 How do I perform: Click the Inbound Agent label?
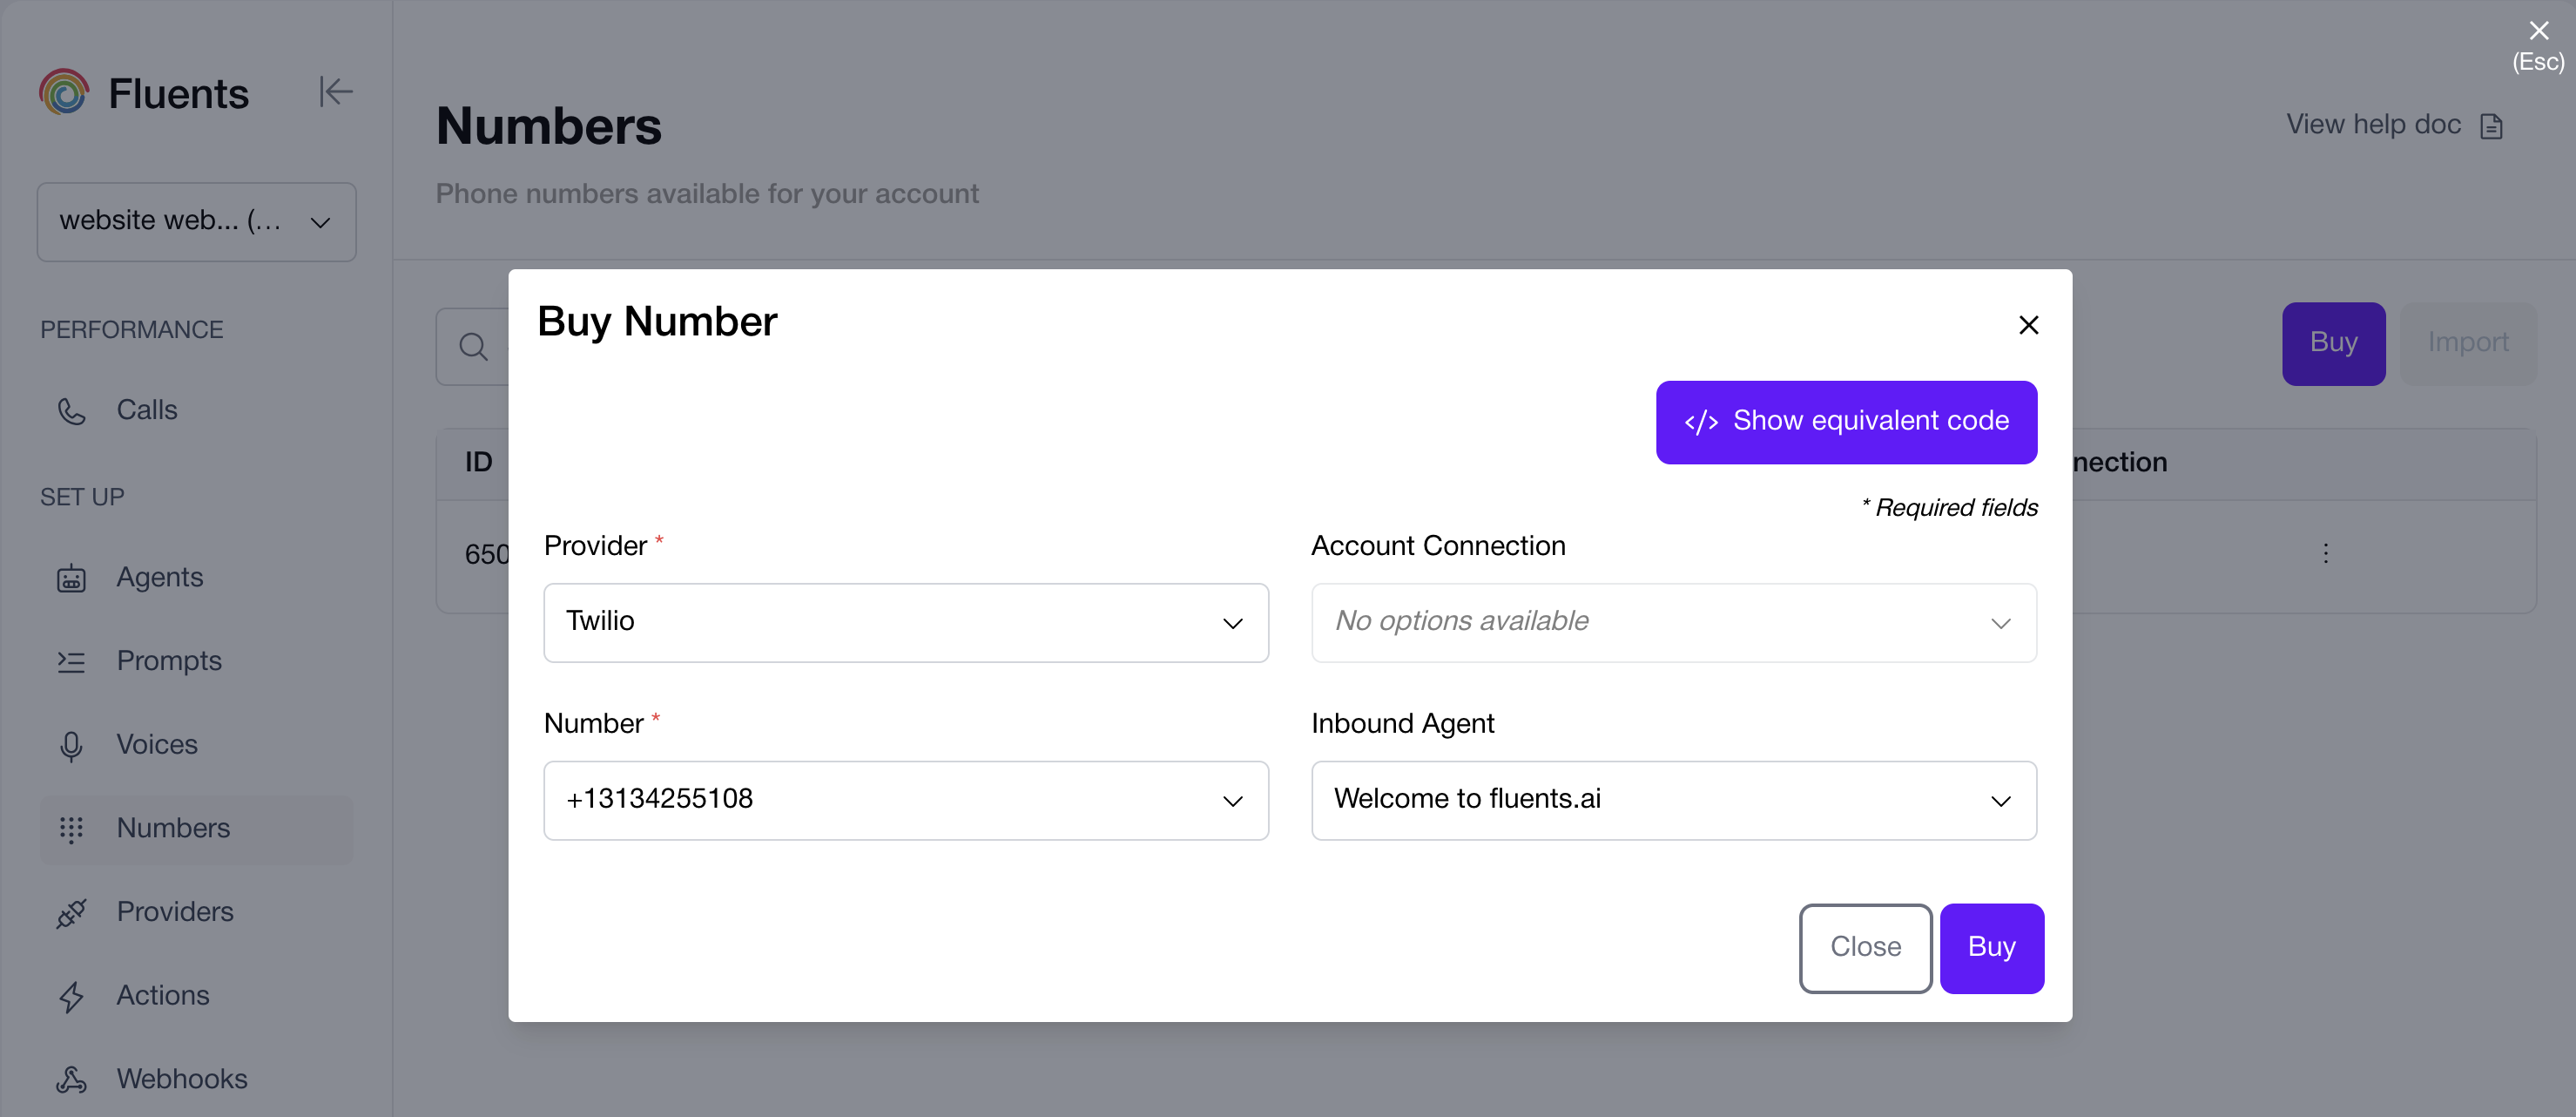(x=1403, y=724)
